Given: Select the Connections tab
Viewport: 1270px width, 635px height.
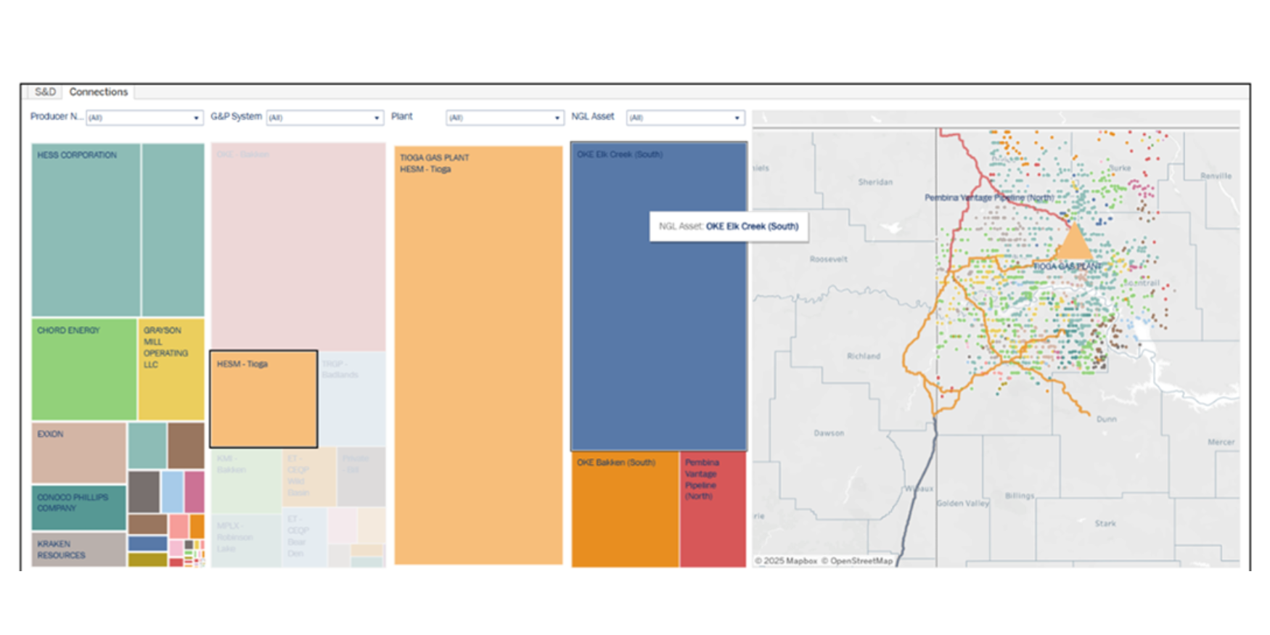Looking at the screenshot, I should [99, 92].
